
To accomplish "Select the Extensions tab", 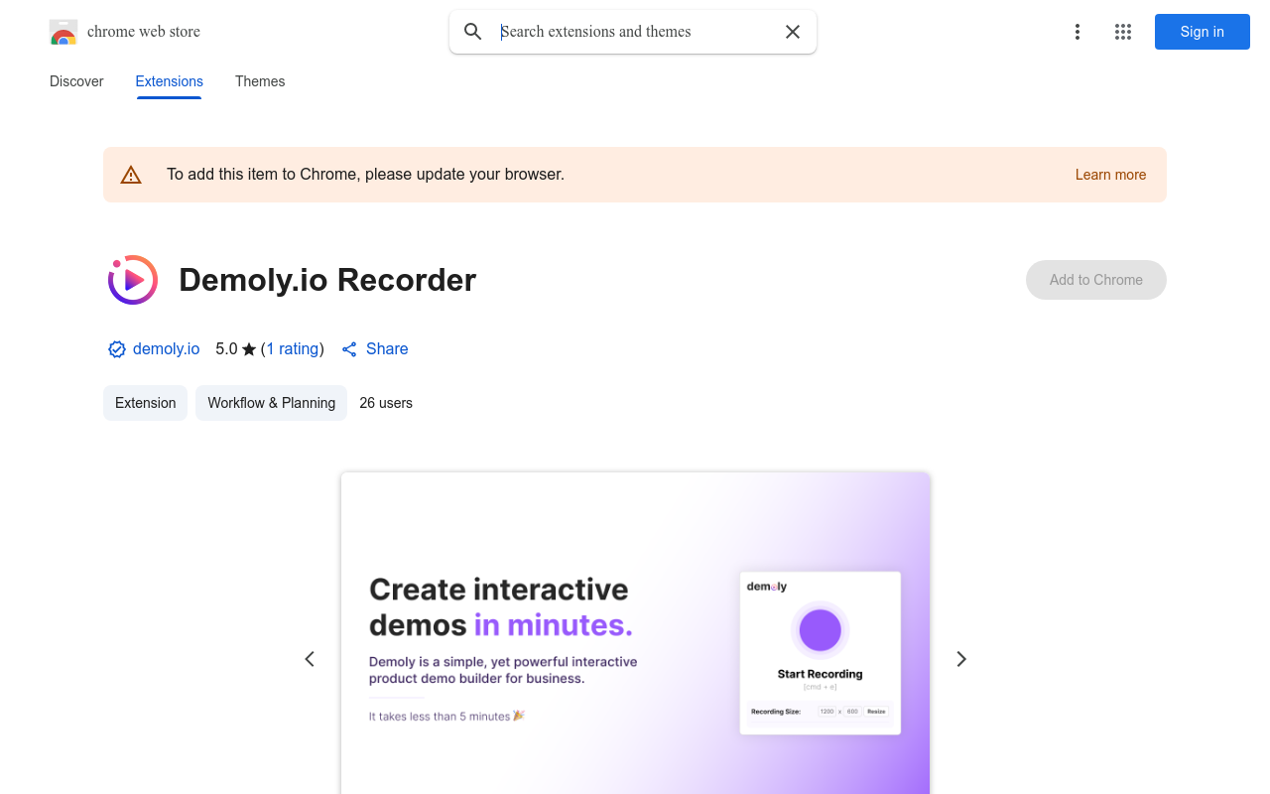I will click(x=170, y=81).
